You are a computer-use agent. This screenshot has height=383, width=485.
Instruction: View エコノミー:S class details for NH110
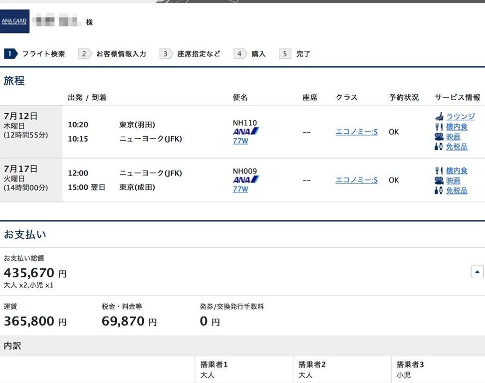tap(356, 132)
